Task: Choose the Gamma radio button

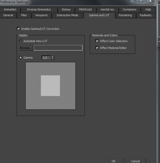Action: (21, 58)
